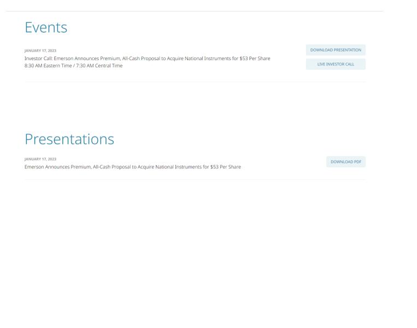
Task: Select the Investor Call event title text
Action: click(x=148, y=58)
